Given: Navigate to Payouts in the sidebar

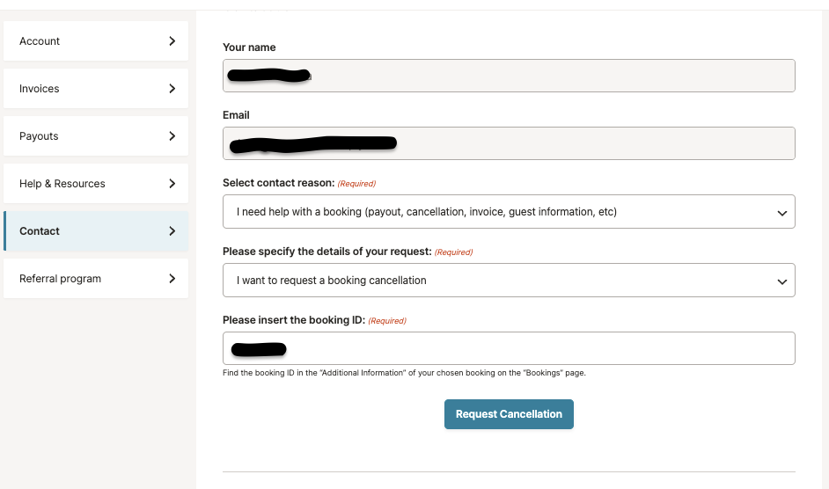Looking at the screenshot, I should pyautogui.click(x=39, y=136).
